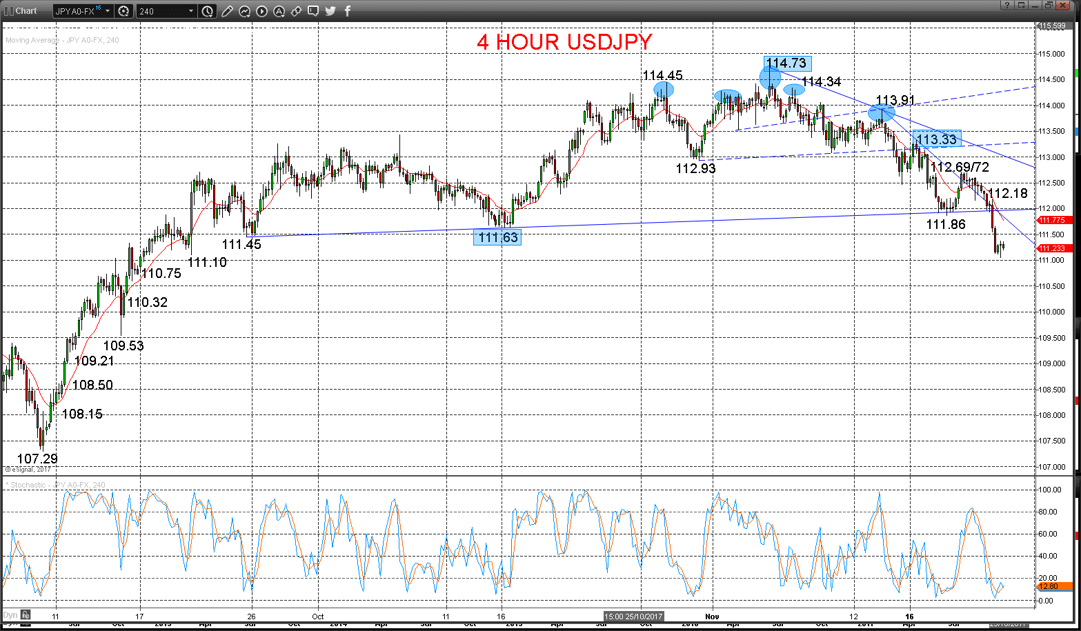Share chart via Facebook icon
Screen dimensions: 1081x631
tap(347, 11)
